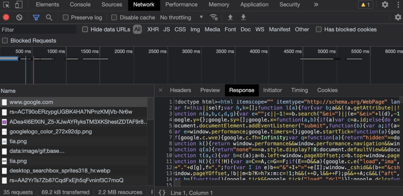This screenshot has width=403, height=196.
Task: Open DevTools three-dot customize menu
Action: [x=398, y=5]
